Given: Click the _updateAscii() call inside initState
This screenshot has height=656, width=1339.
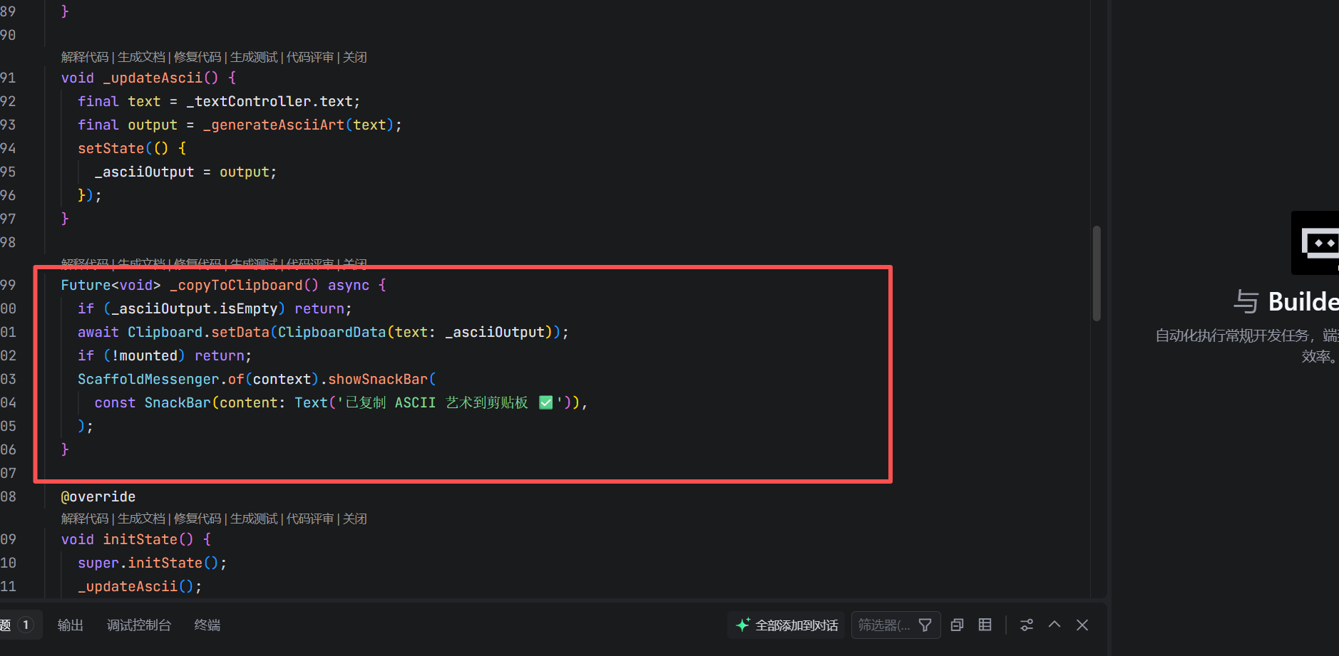Looking at the screenshot, I should pyautogui.click(x=140, y=586).
